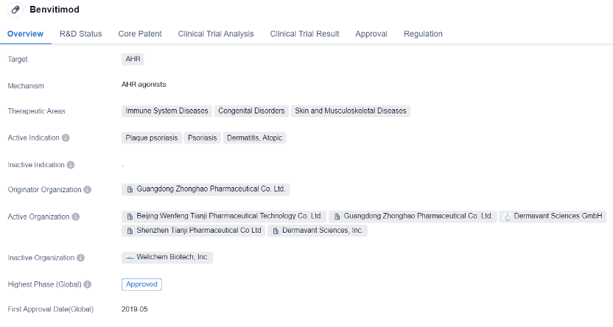Image resolution: width=613 pixels, height=327 pixels.
Task: Open Clinical Trial Analysis tab
Action: tap(216, 34)
